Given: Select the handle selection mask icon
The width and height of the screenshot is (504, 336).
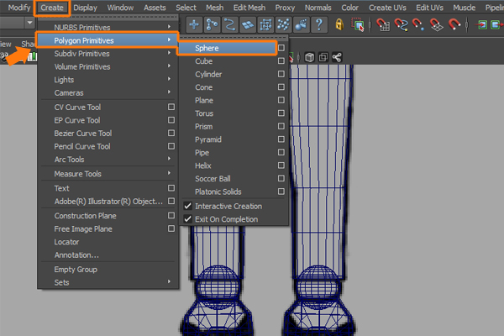Looking at the screenshot, I should coord(194,24).
